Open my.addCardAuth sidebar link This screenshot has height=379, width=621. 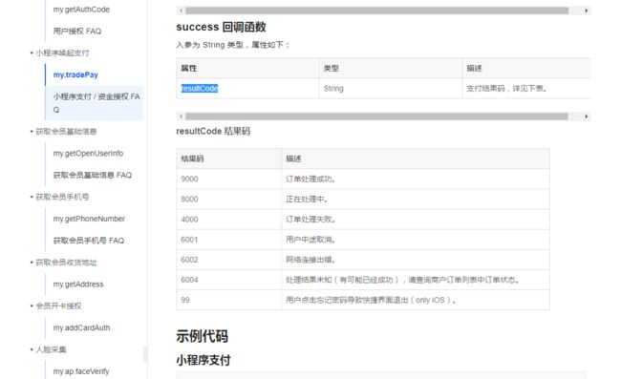(x=81, y=327)
